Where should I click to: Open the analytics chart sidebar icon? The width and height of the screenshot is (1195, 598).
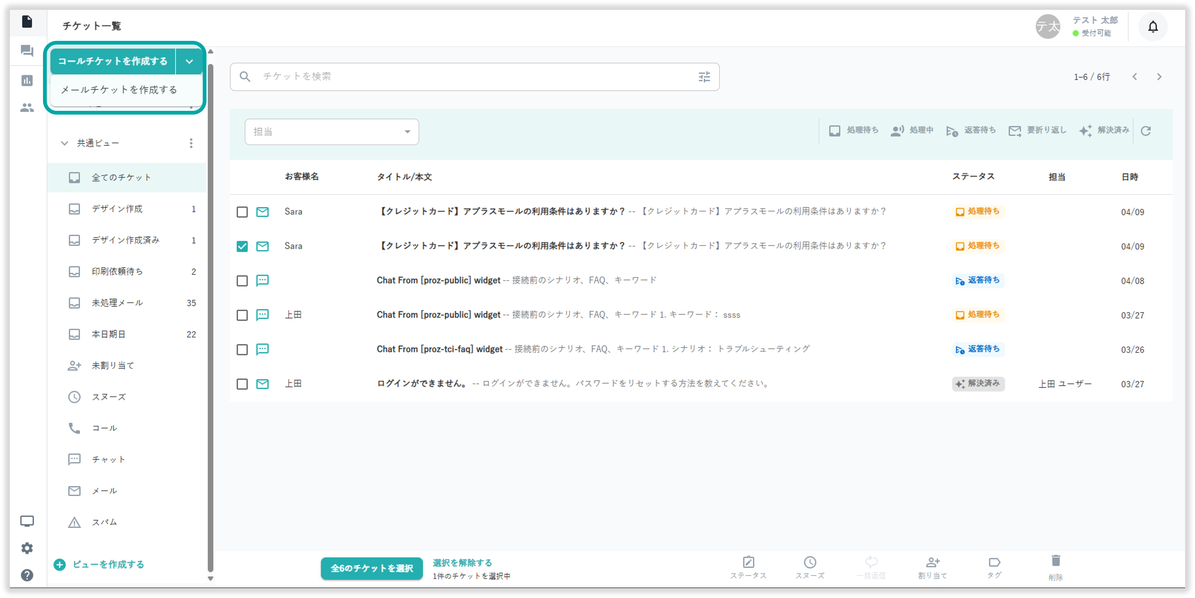27,81
